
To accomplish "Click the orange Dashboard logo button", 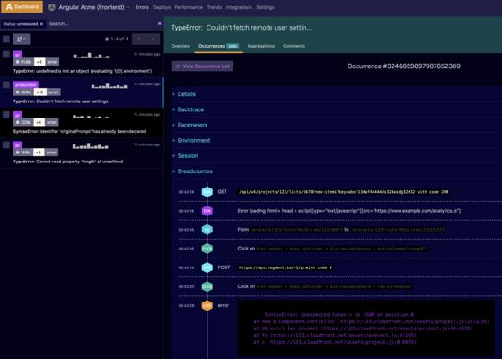I will (x=22, y=6).
